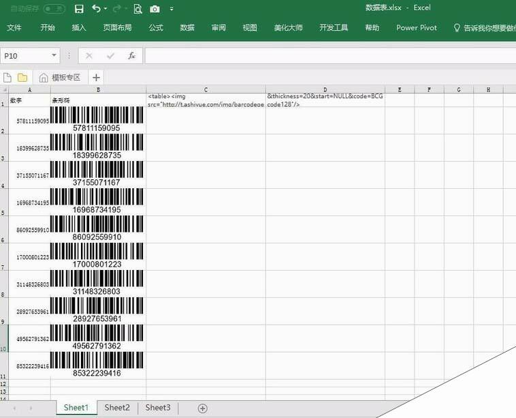Click cell D1 containing &thickness=20 text
The height and width of the screenshot is (418, 516).
point(325,100)
